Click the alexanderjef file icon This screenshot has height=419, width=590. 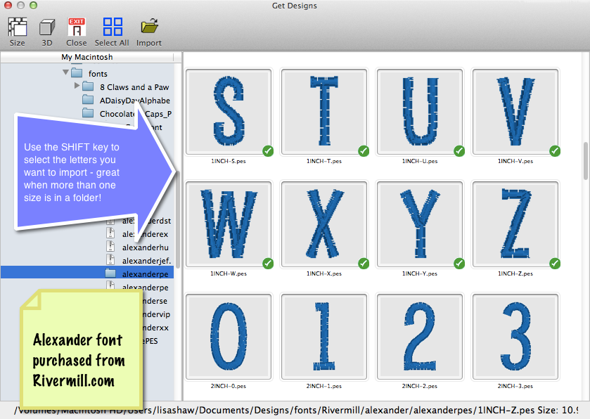pos(110,260)
